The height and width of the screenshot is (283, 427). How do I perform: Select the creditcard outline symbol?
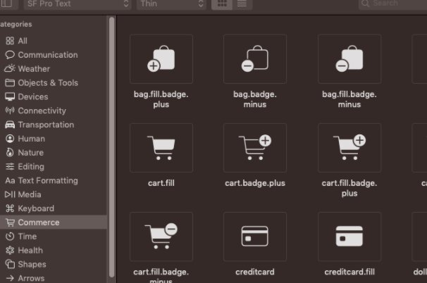[254, 237]
